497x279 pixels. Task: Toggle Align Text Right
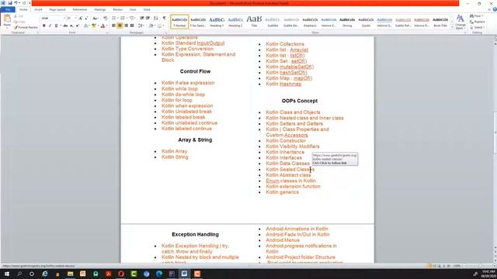click(x=126, y=26)
